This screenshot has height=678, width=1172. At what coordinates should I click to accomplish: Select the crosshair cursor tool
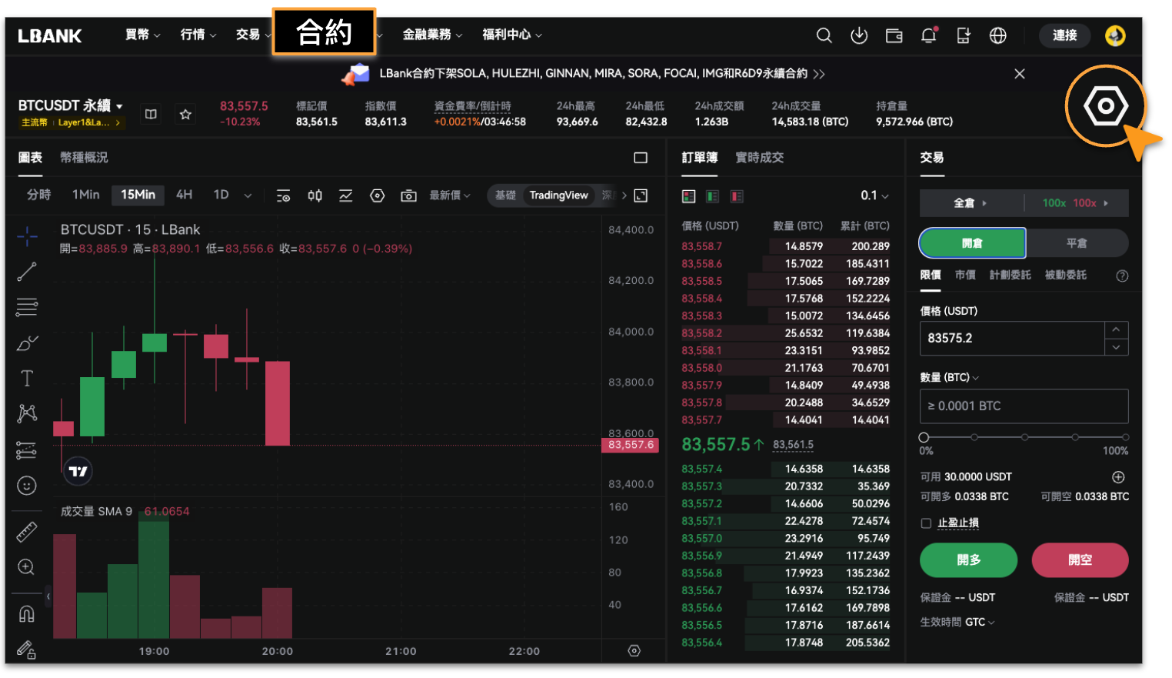point(27,236)
